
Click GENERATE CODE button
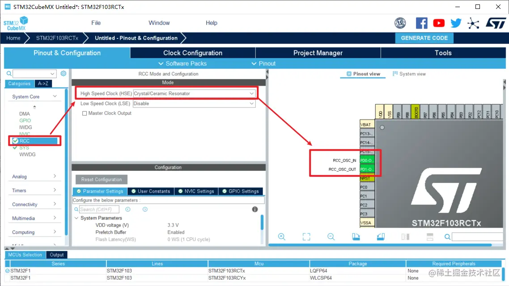tap(424, 38)
